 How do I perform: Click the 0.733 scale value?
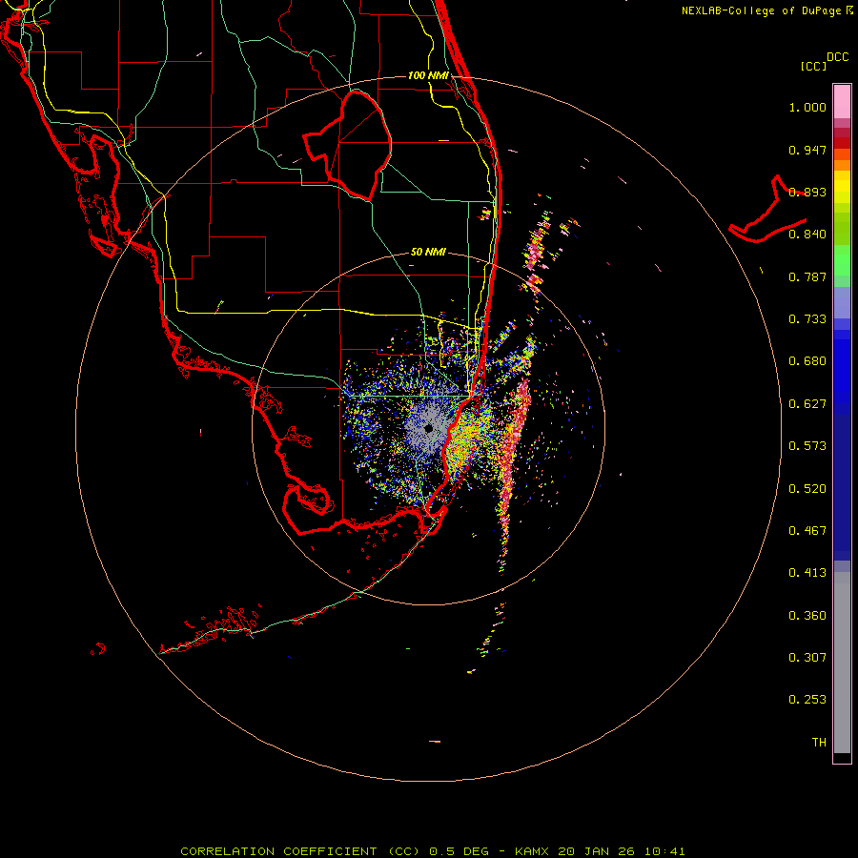click(x=807, y=319)
